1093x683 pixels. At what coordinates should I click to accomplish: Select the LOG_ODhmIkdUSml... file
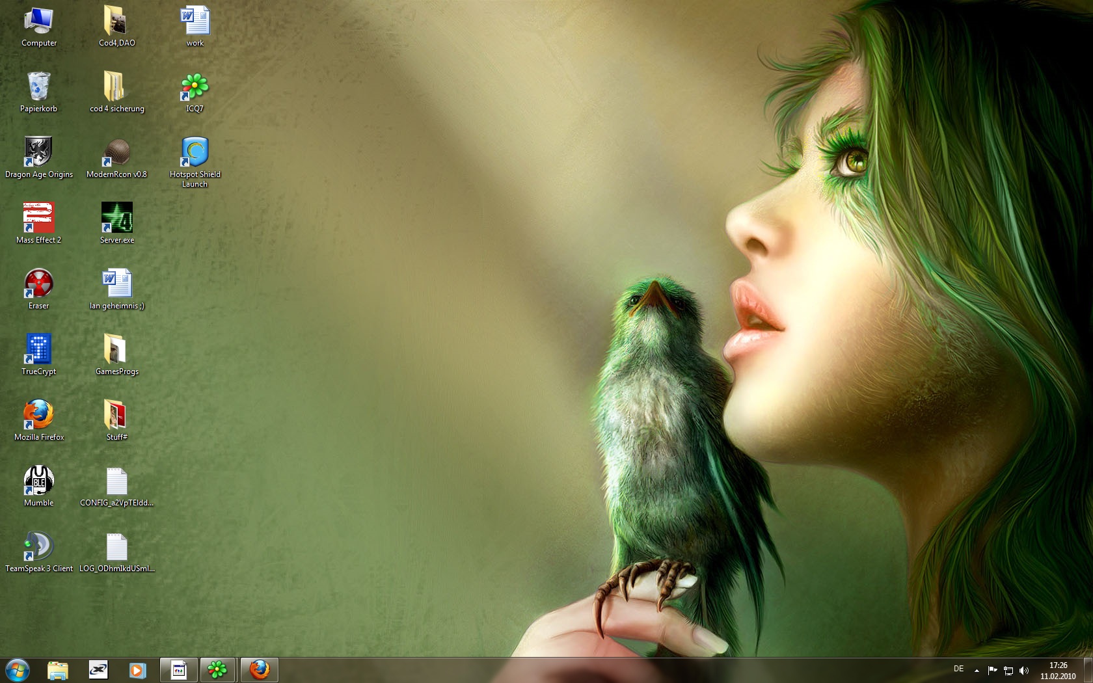[117, 552]
